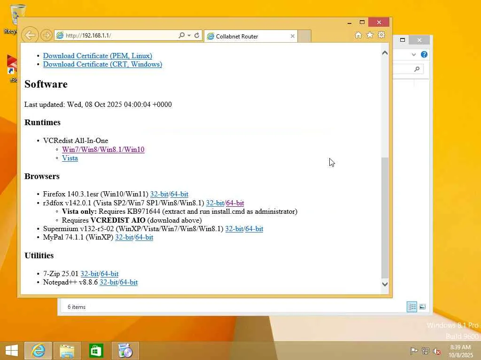Open the Home icon in Internet Explorer
The width and height of the screenshot is (481, 360).
coord(358,35)
